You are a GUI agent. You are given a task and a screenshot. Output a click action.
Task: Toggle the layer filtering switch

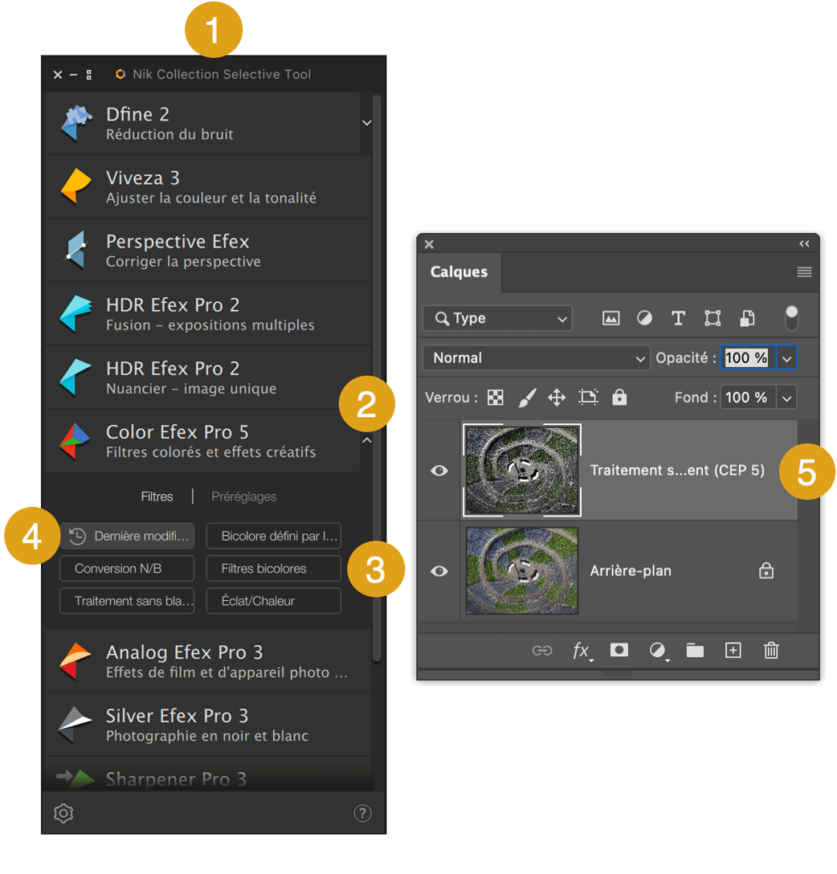pyautogui.click(x=791, y=318)
